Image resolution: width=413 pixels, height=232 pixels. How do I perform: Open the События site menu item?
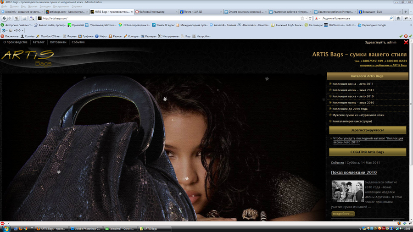click(x=78, y=42)
